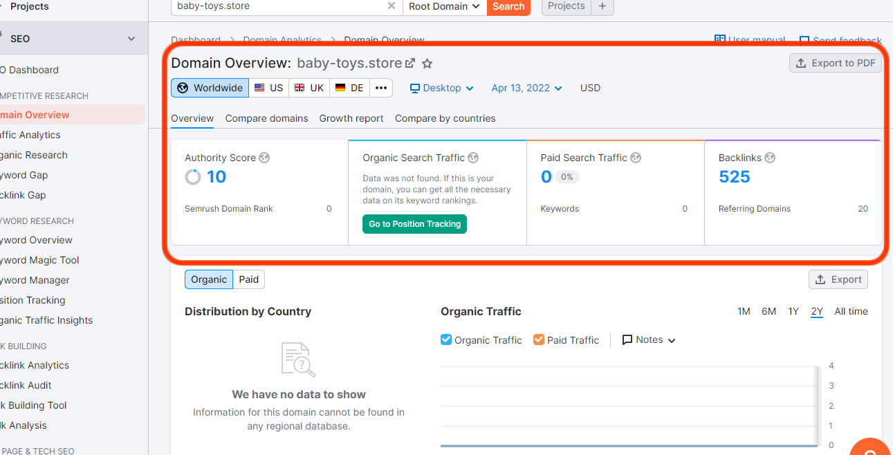The width and height of the screenshot is (893, 455).
Task: Switch to the Worldwide database
Action: coord(210,88)
